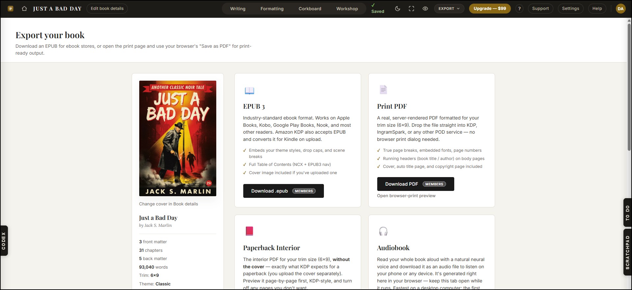Click the EPUB 3 card heading
The height and width of the screenshot is (290, 632).
click(254, 106)
